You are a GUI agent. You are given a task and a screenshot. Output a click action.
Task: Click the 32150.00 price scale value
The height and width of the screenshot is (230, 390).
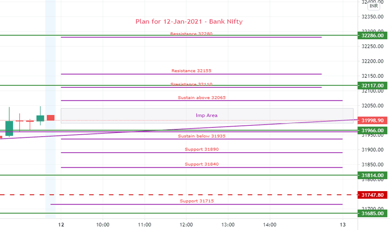372,76
